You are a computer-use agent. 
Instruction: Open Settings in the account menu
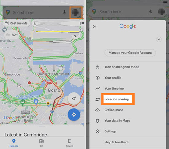pyautogui.click(x=111, y=131)
